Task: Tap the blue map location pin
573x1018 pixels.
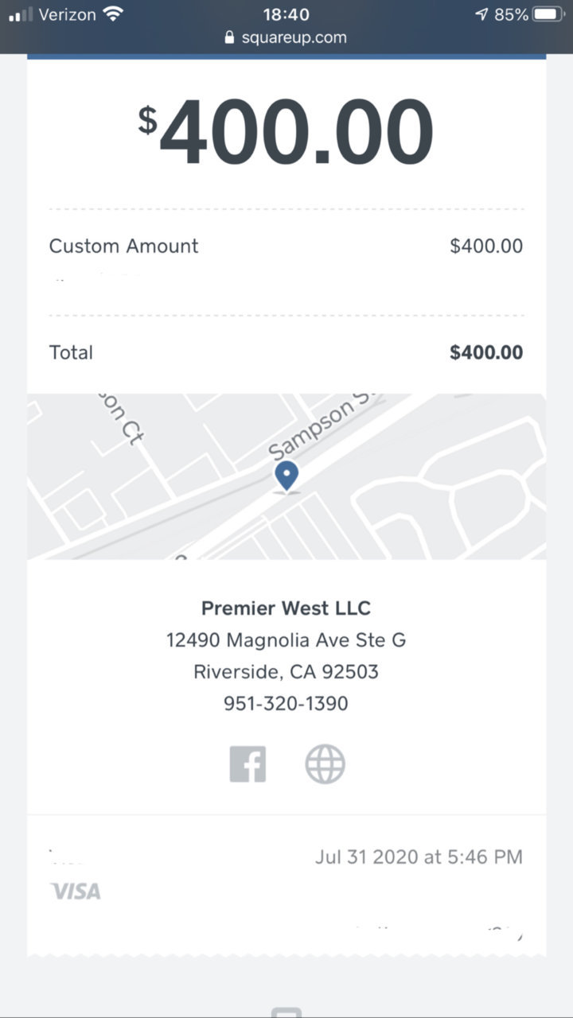Action: pyautogui.click(x=286, y=477)
